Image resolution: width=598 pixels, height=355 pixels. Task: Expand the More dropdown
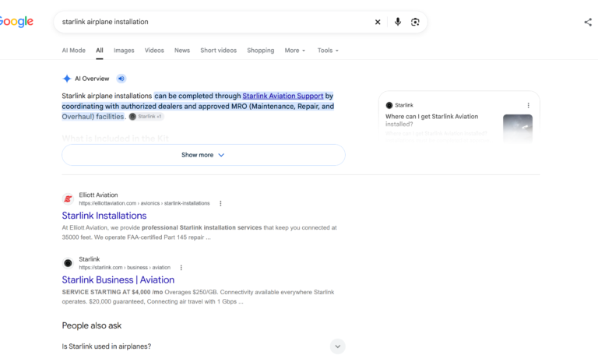[295, 51]
